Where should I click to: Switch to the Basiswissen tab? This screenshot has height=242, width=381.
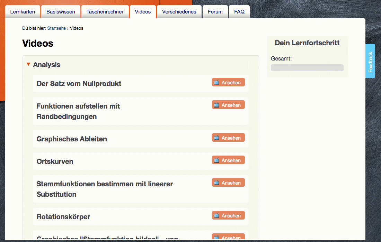click(x=61, y=12)
